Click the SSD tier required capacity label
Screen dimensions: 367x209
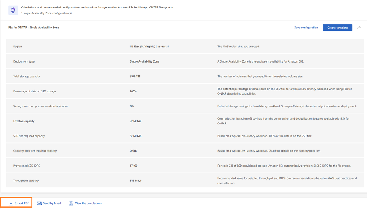(29, 136)
